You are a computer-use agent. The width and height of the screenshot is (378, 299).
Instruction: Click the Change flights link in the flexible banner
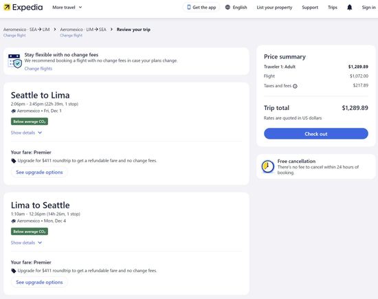(38, 69)
